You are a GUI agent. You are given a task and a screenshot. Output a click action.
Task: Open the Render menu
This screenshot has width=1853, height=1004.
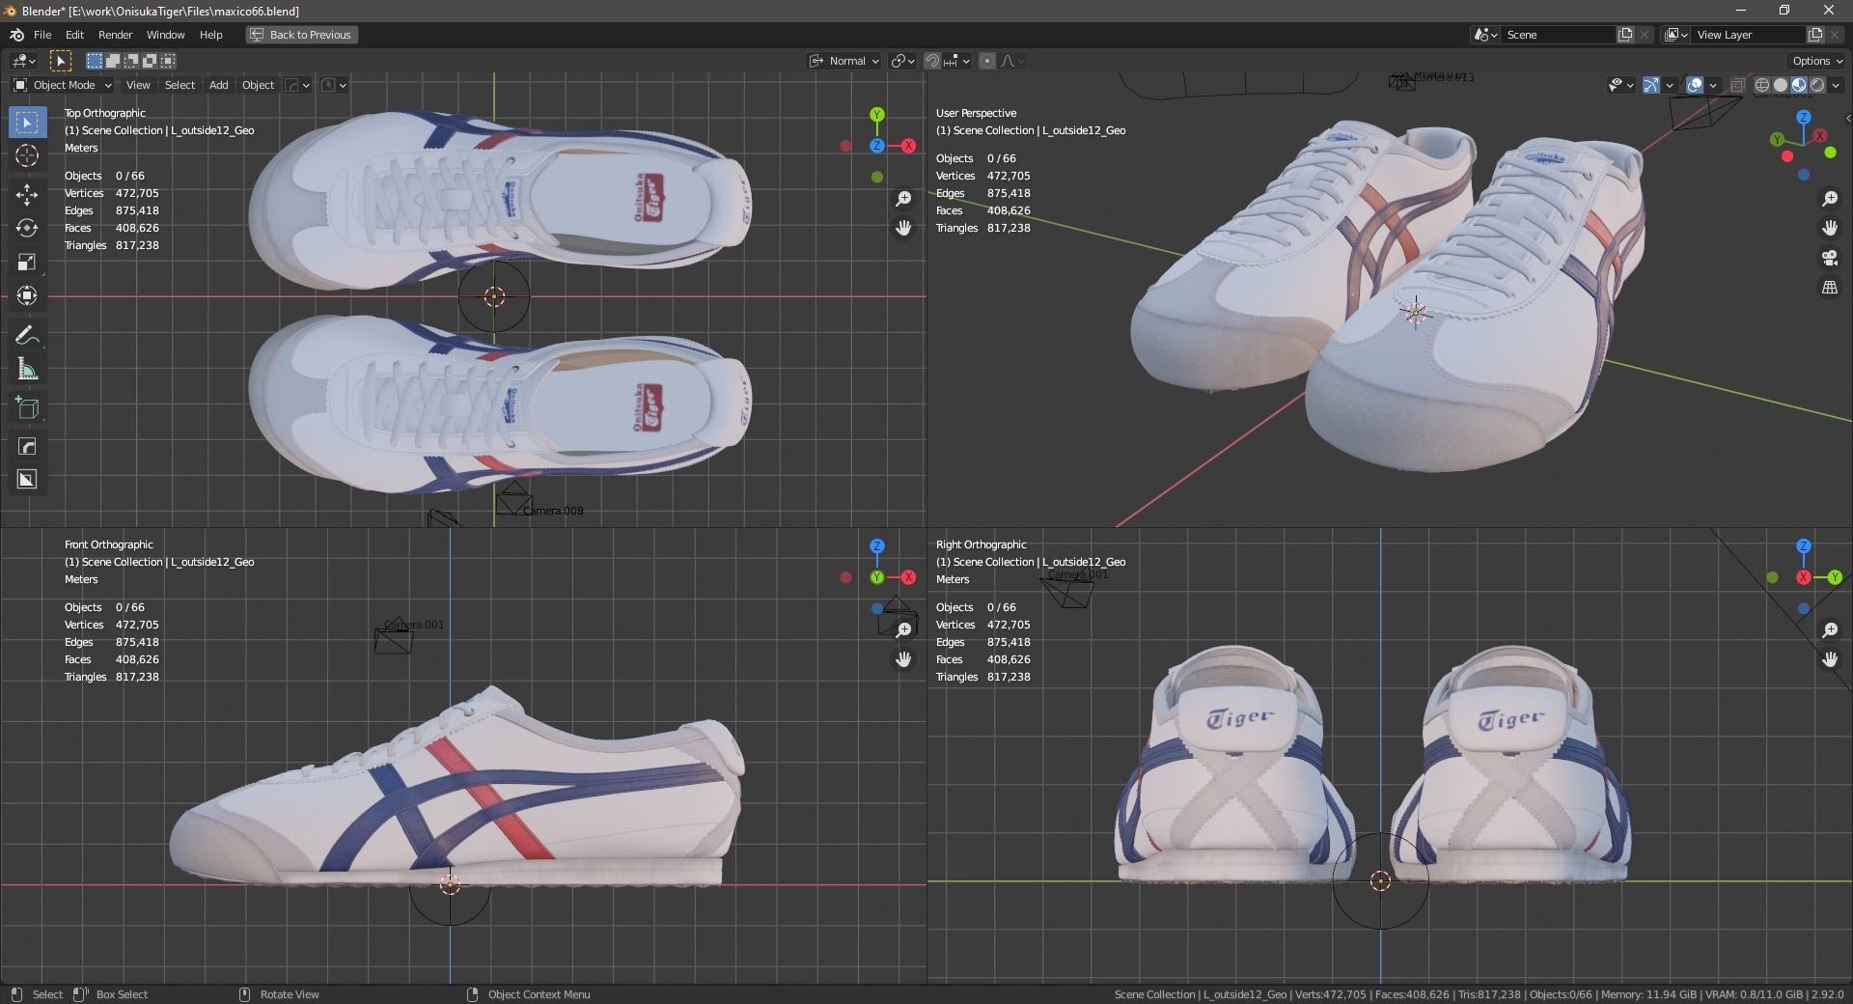pyautogui.click(x=115, y=35)
